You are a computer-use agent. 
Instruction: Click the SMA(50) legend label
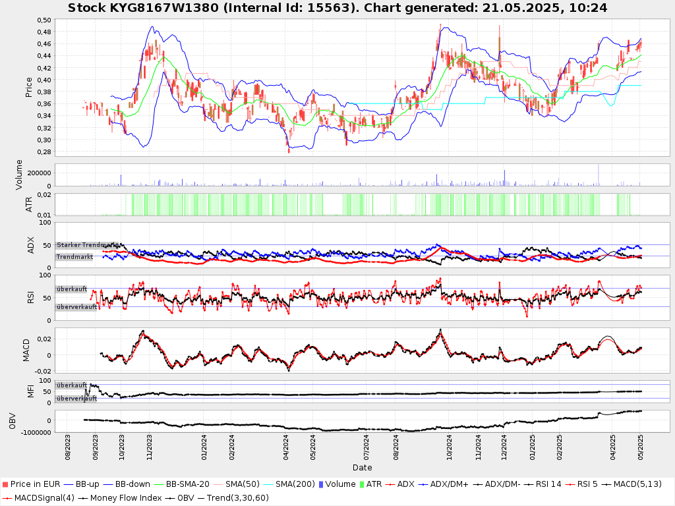pyautogui.click(x=243, y=484)
